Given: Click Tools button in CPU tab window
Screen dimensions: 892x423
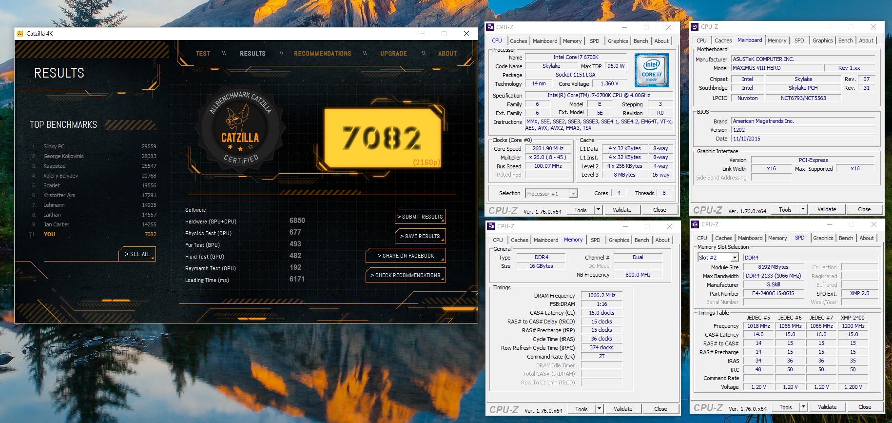Looking at the screenshot, I should click(x=581, y=210).
